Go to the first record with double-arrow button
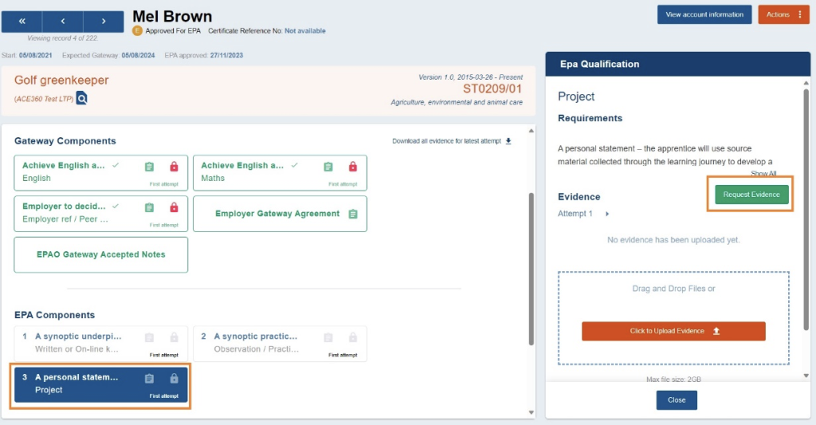This screenshot has height=425, width=816. tap(22, 22)
